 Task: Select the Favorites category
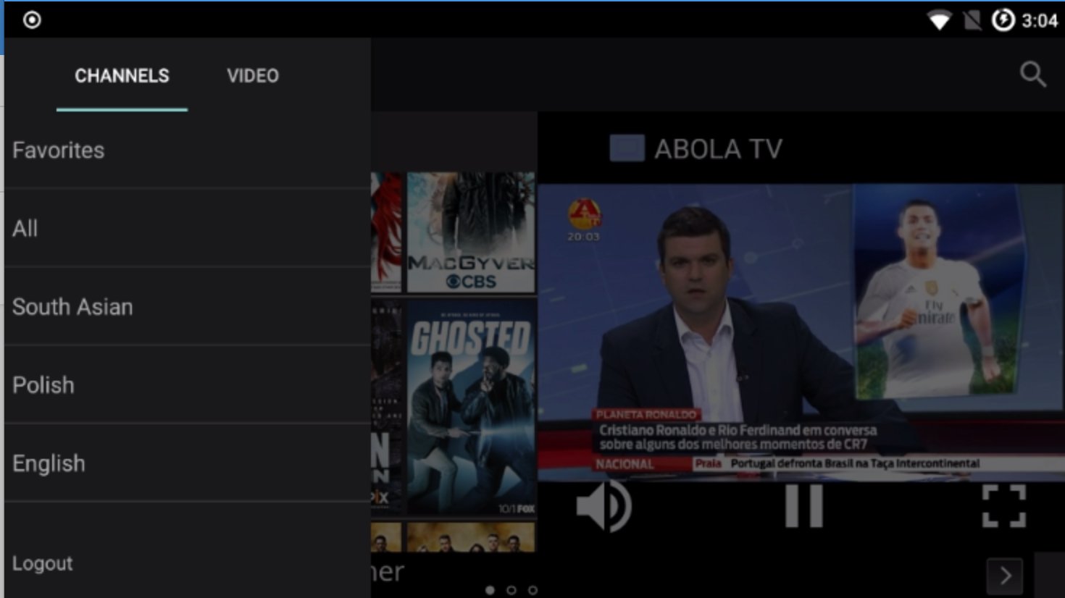[57, 150]
